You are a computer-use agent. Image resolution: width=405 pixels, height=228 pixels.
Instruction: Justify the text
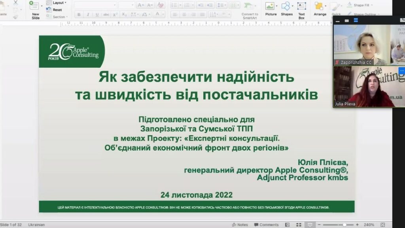coord(202,15)
